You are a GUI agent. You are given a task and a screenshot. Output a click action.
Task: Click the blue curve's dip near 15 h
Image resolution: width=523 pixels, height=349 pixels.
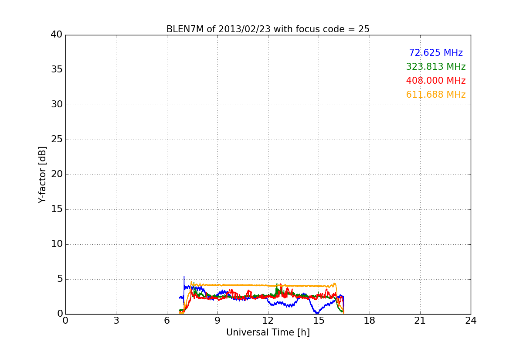pyautogui.click(x=317, y=312)
